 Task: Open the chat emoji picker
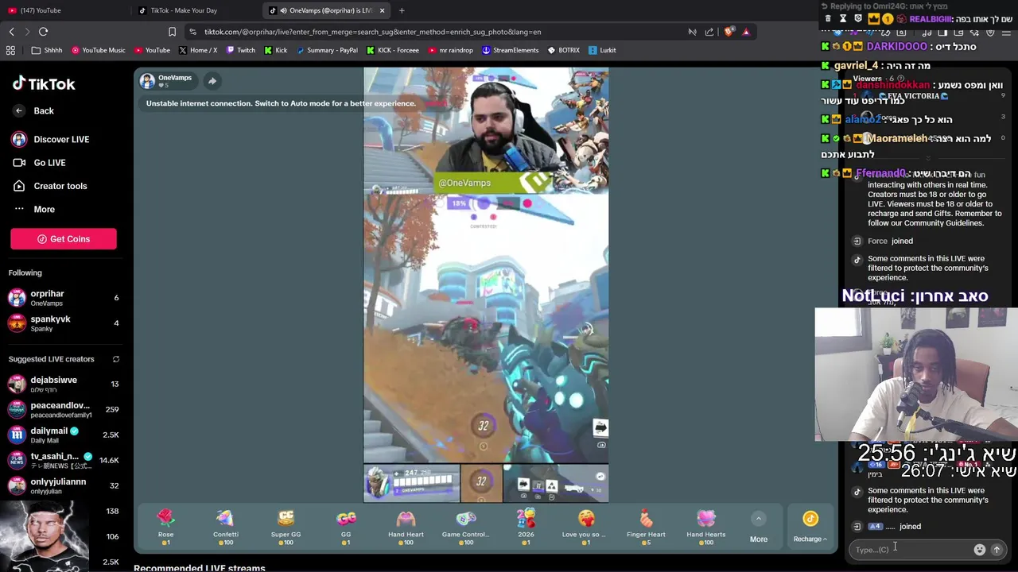click(980, 550)
